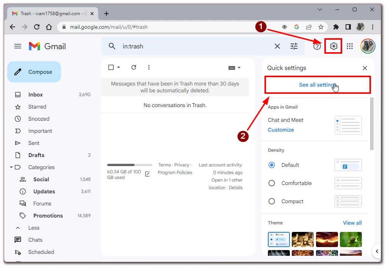Viewport: 388px width, 269px height.
Task: Select the default Gmail theme thumbnail
Action: [x=278, y=239]
